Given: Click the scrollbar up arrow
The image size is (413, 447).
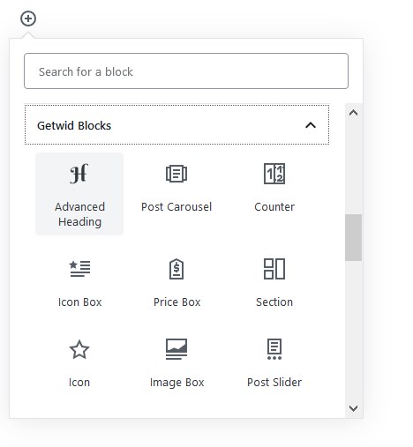Looking at the screenshot, I should pyautogui.click(x=353, y=113).
